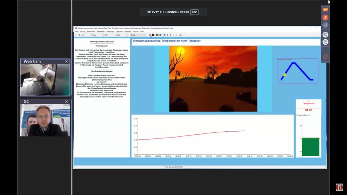Click the ESC key hint in fullscreen banner
The image size is (347, 195).
click(194, 12)
